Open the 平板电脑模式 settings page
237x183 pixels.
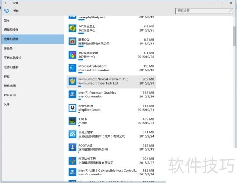tap(33, 58)
